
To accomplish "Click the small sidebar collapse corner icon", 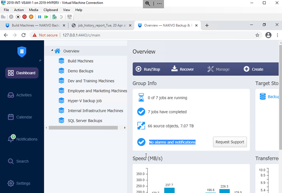I will click(x=40, y=61).
